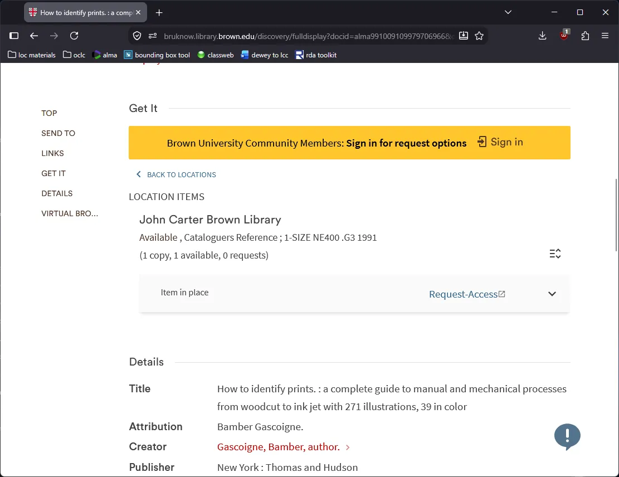Jump to TOP section in side navigation
This screenshot has width=619, height=477.
[x=50, y=113]
